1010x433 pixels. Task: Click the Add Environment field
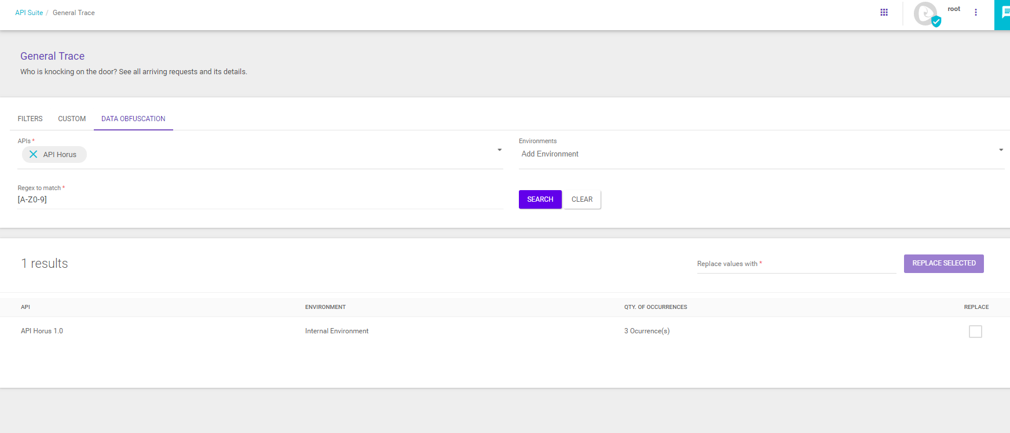pyautogui.click(x=753, y=154)
